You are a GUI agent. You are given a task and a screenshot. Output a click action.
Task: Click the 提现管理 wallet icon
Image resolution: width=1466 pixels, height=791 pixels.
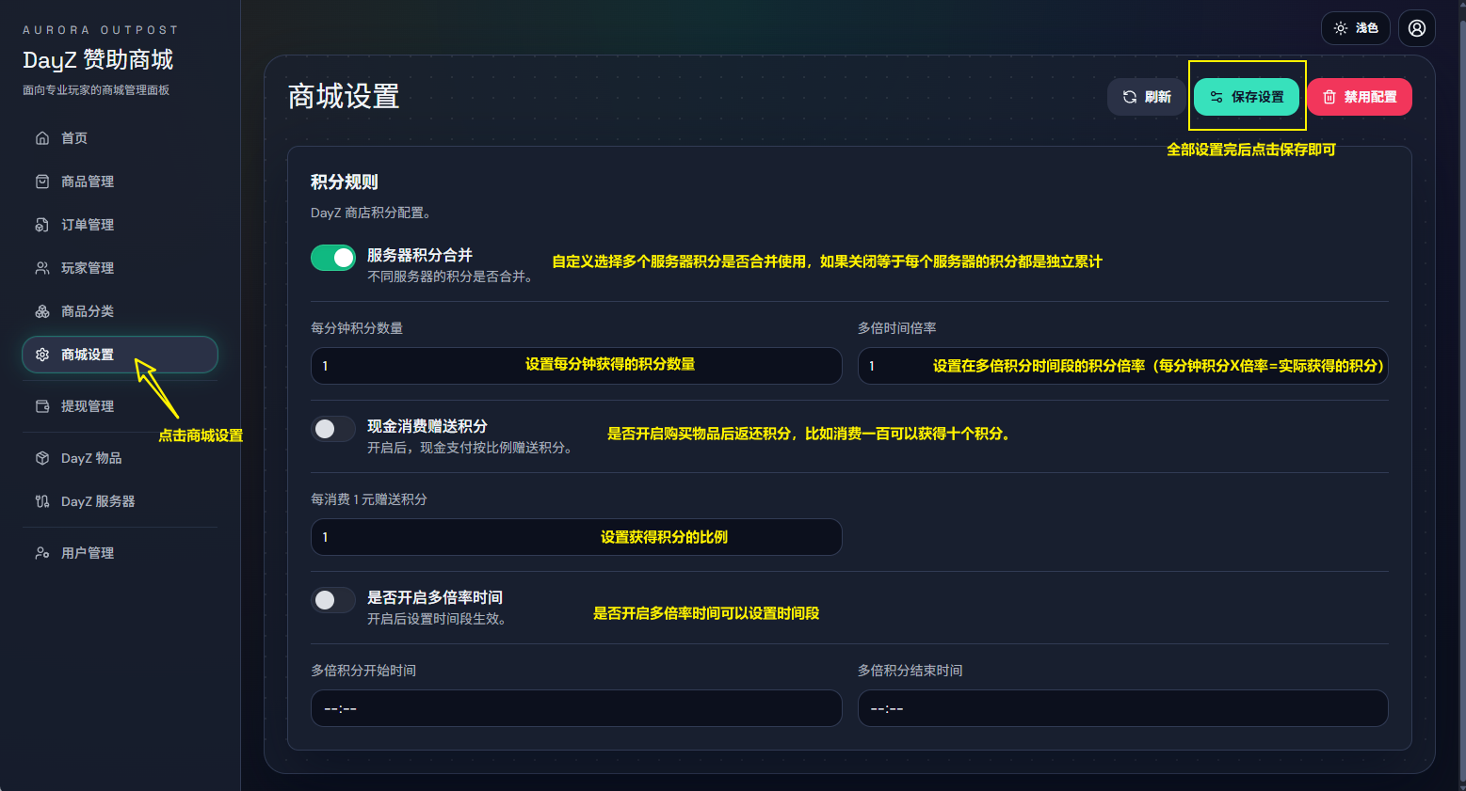[x=42, y=406]
